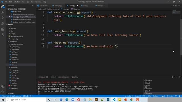Screen dimensions: 182x102
Task: Open notifications bell in status bar
Action: (x=179, y=96)
